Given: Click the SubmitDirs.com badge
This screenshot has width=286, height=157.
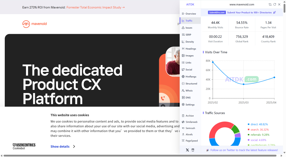Looking at the screenshot, I should coord(217,12).
